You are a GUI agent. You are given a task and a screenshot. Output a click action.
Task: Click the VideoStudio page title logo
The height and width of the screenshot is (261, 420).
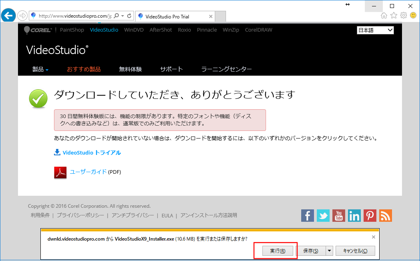(57, 50)
